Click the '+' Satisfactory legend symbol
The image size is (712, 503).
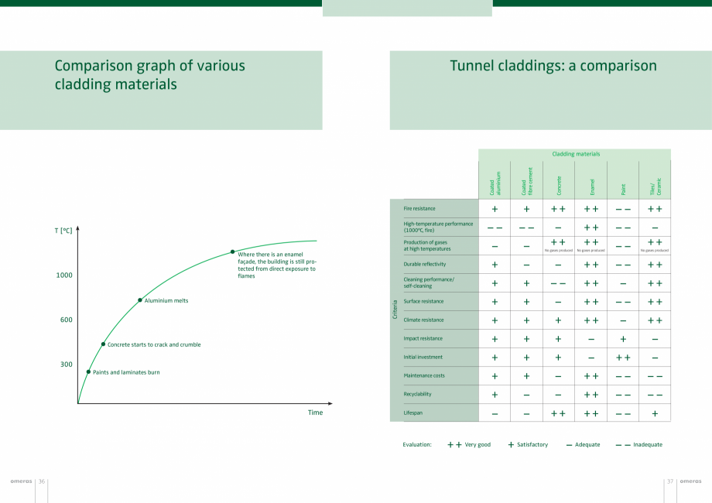click(x=511, y=445)
